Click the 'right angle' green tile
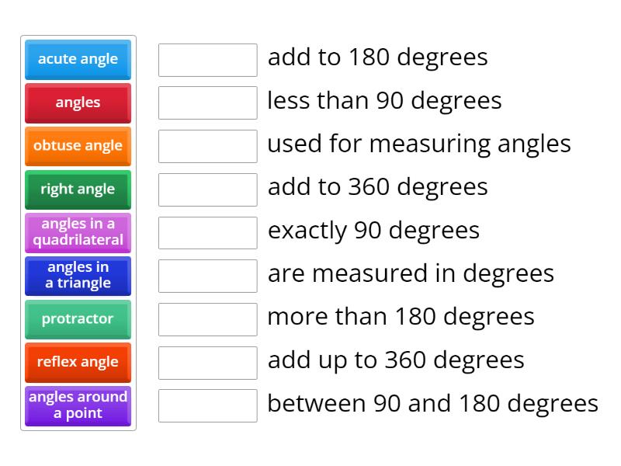The width and height of the screenshot is (621, 466). pos(78,190)
